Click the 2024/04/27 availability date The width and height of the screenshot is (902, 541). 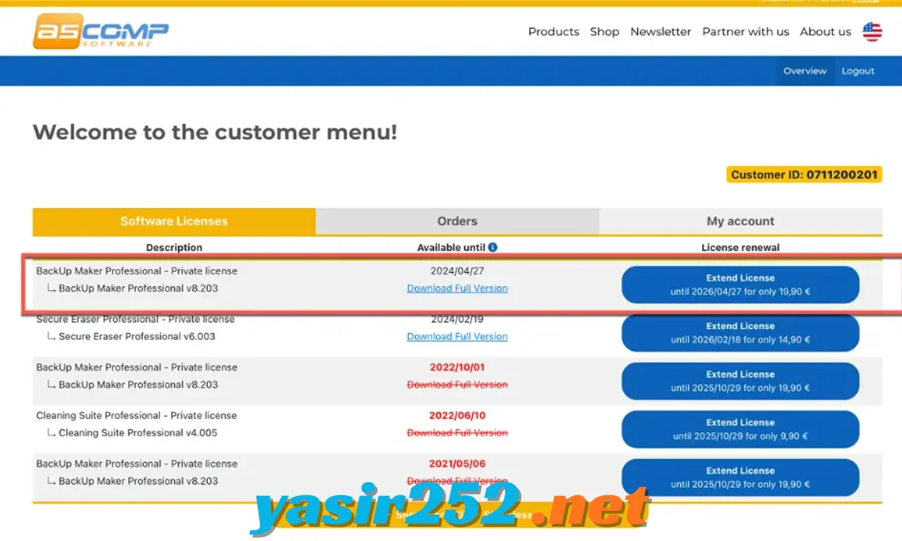point(457,271)
